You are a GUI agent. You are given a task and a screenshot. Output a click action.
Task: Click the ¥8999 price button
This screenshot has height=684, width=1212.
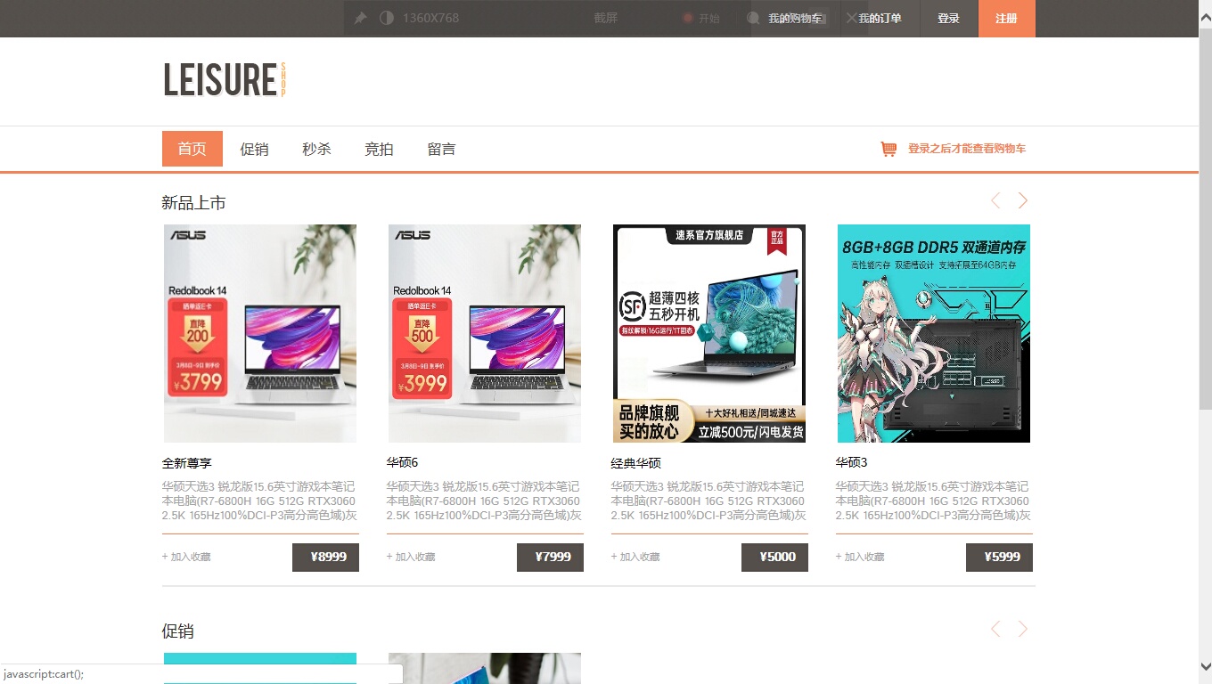coord(325,558)
